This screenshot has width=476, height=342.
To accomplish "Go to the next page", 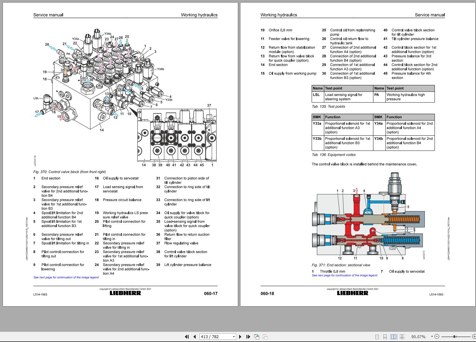I will [240, 337].
